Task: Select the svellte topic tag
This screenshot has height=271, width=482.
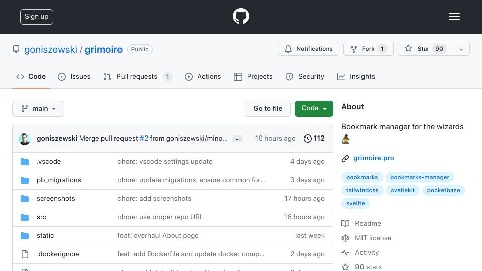Action: (x=355, y=203)
